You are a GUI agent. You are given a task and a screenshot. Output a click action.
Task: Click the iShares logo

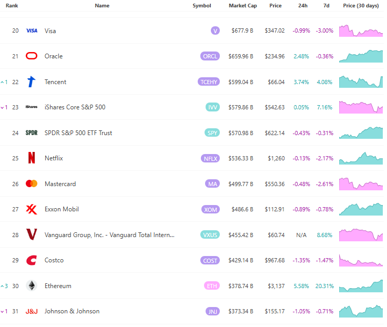click(x=32, y=107)
